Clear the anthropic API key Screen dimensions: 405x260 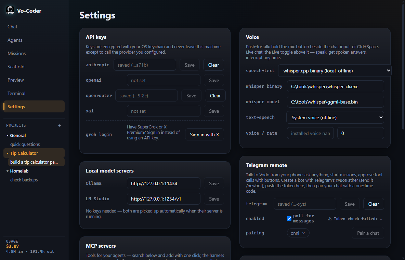tap(213, 65)
